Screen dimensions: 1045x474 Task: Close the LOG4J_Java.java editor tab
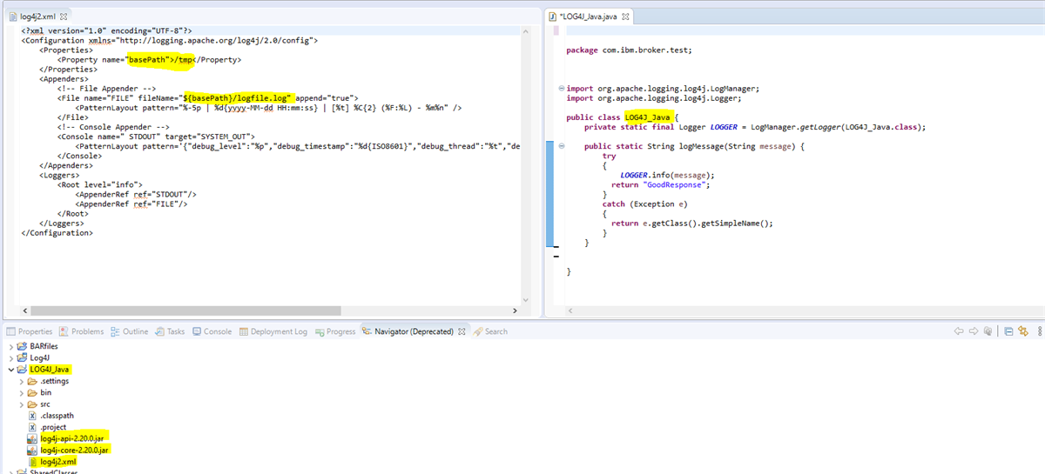pos(625,17)
